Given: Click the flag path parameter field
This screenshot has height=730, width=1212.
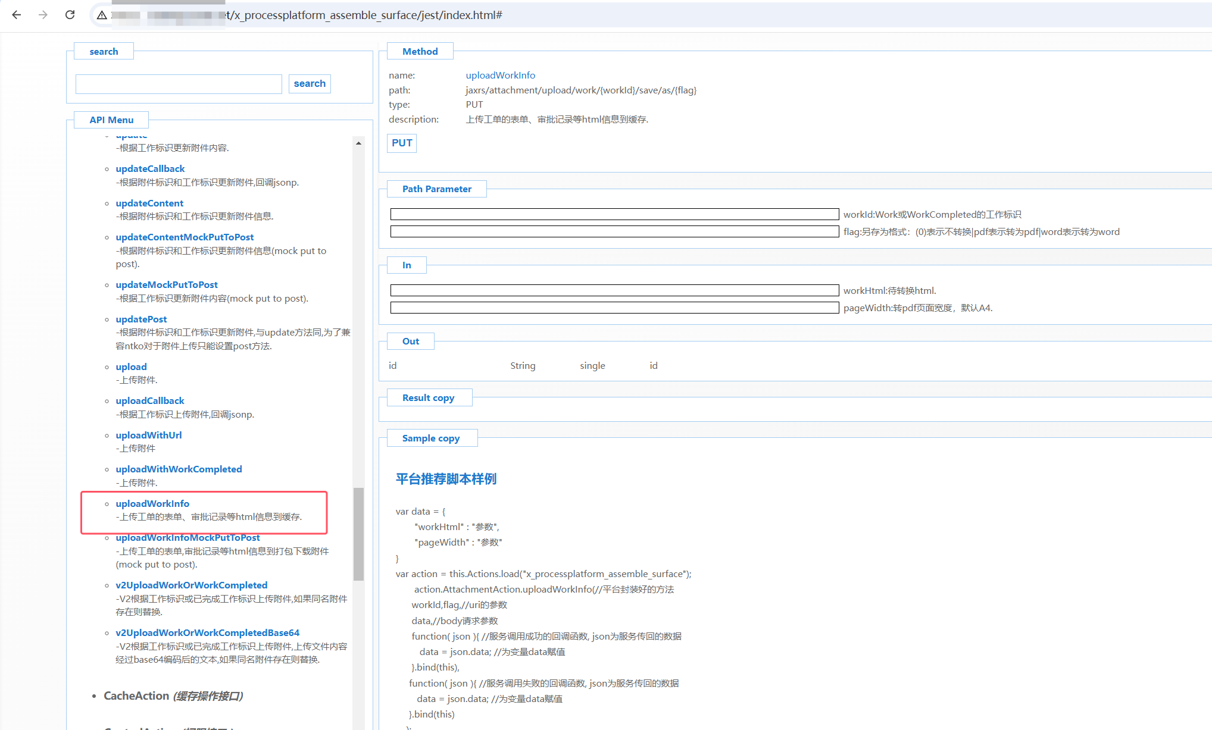Looking at the screenshot, I should click(x=614, y=231).
